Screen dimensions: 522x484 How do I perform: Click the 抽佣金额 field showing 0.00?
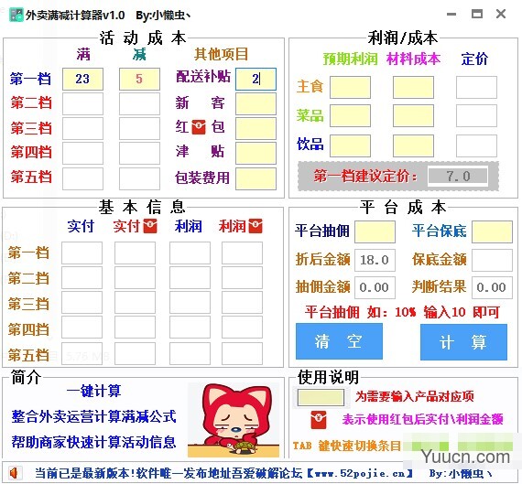point(375,287)
